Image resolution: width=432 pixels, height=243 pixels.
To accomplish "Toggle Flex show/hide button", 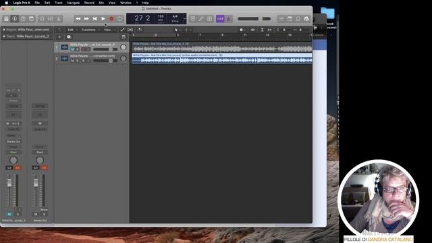I will 130,30.
